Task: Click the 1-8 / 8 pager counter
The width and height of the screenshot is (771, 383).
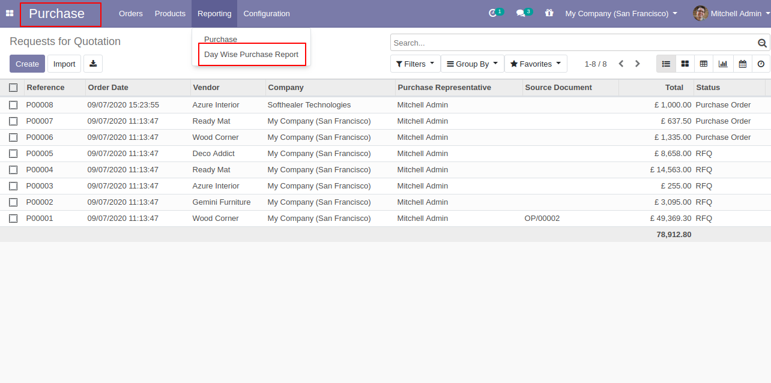Action: point(596,64)
